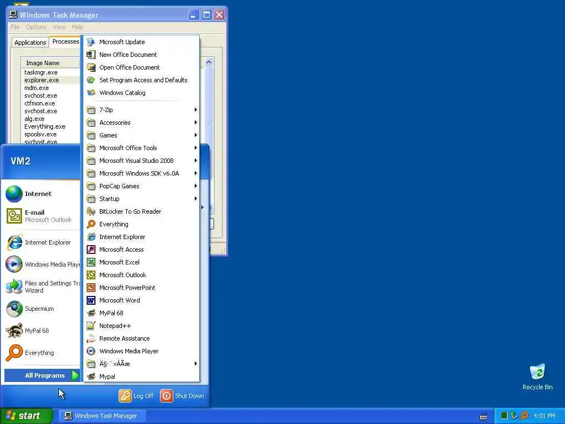Open Everything pinned in start menu
Image resolution: width=565 pixels, height=424 pixels.
point(41,353)
